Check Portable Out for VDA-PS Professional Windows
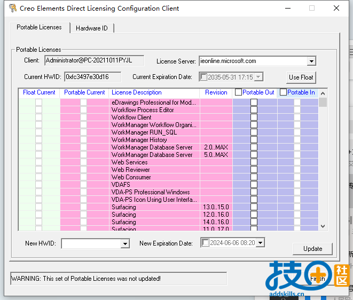 254,192
